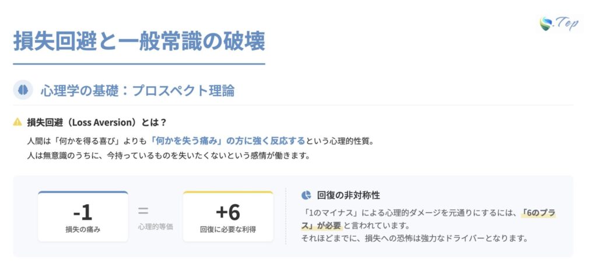The width and height of the screenshot is (597, 267).
Task: Click the 損失回避（Loss Aversion）とは？ subheading
Action: click(97, 122)
